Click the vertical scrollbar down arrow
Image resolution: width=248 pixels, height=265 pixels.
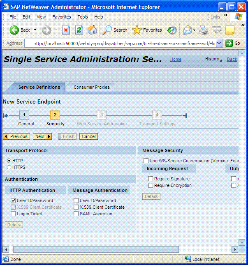coord(242,242)
